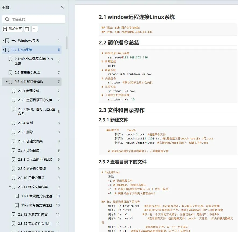Open the more options ellipsis button
This screenshot has height=232, width=238.
coord(35,29)
